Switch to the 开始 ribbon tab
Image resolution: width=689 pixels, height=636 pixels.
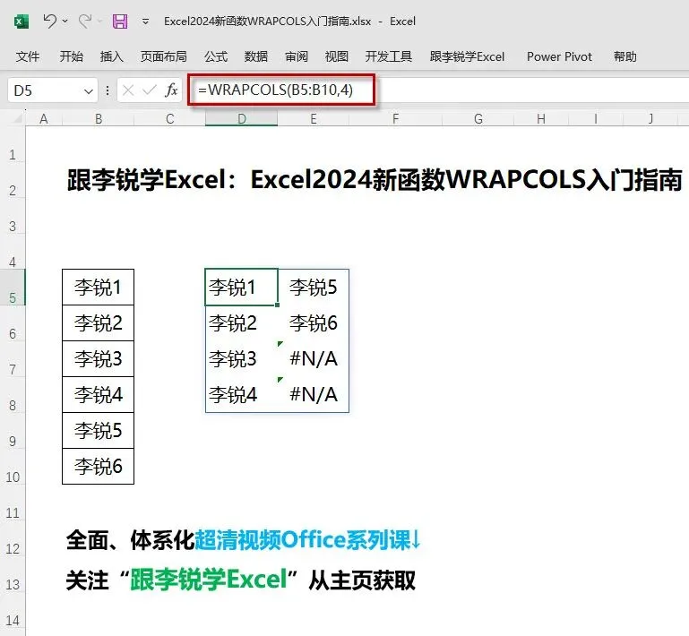[x=71, y=56]
